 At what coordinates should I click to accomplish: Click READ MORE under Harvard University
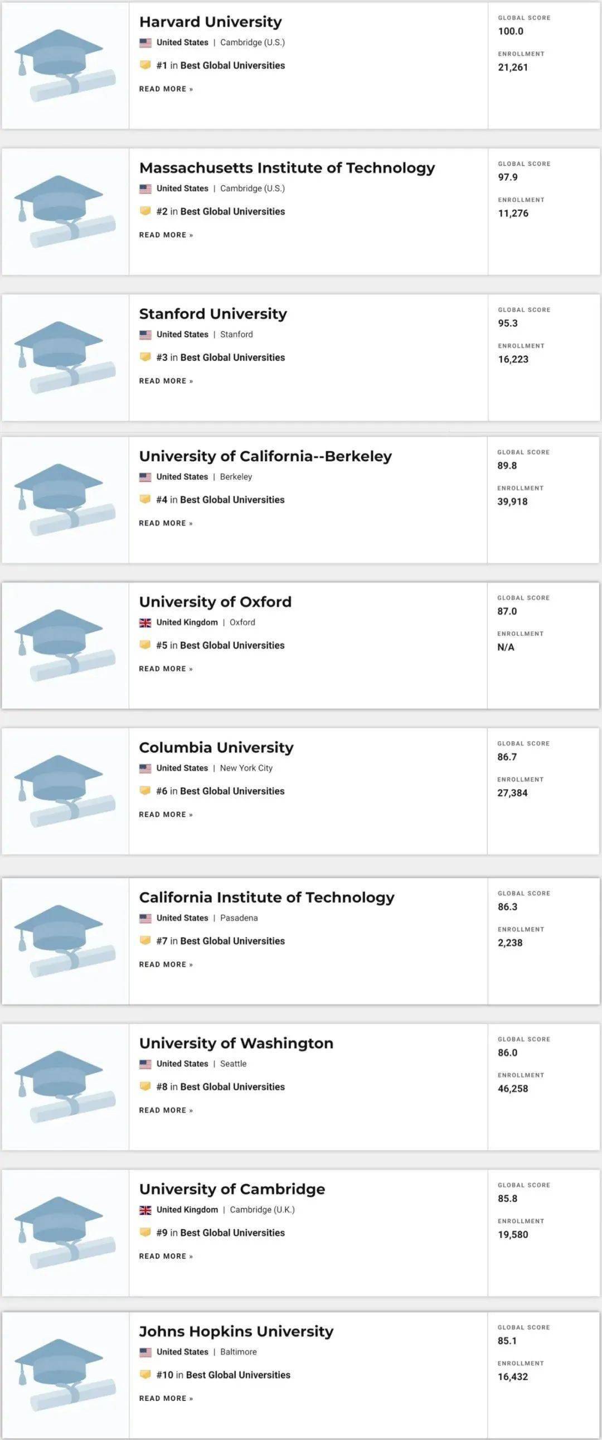(x=166, y=89)
